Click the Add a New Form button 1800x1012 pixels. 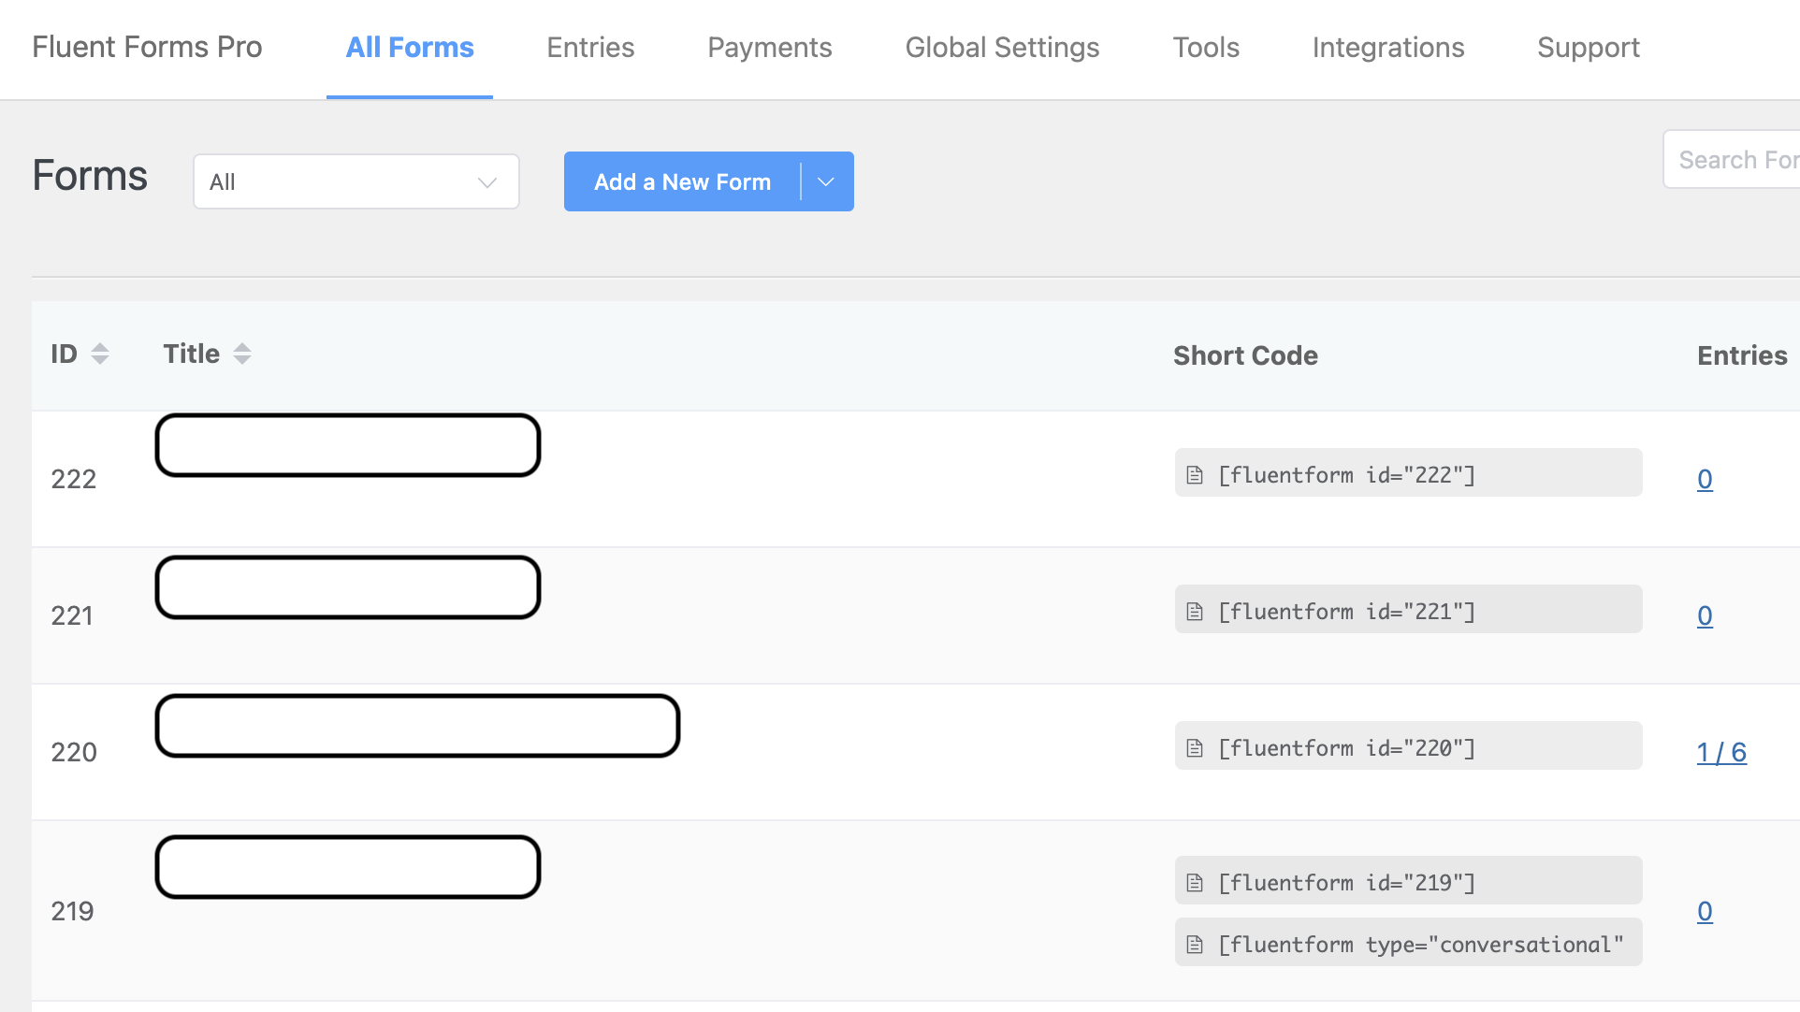[682, 181]
